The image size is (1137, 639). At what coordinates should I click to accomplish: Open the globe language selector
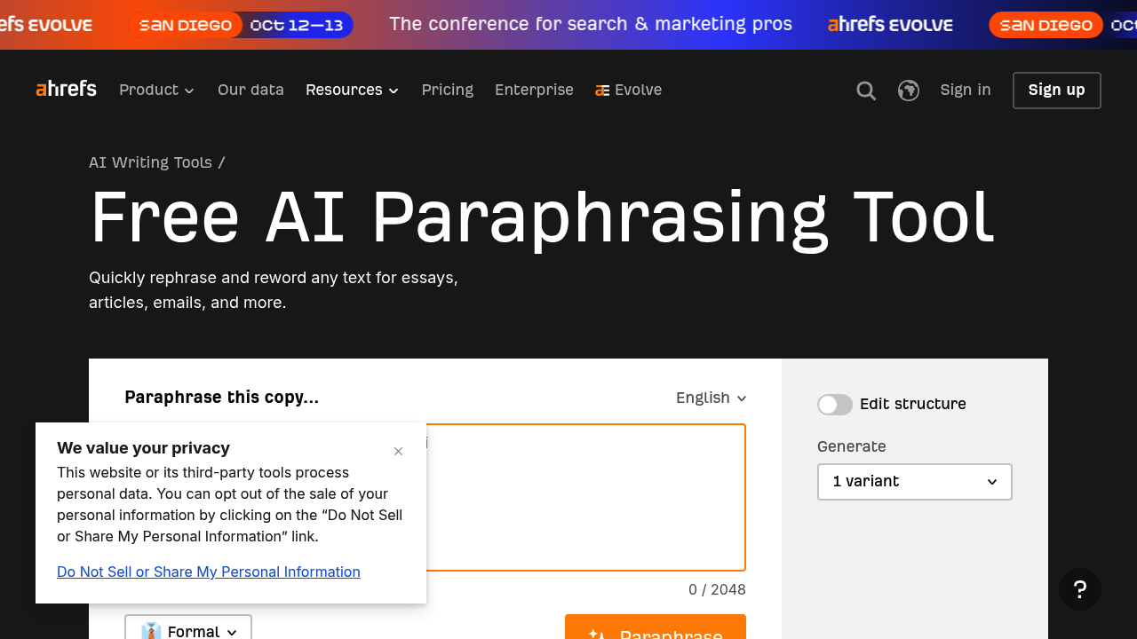[x=908, y=91]
